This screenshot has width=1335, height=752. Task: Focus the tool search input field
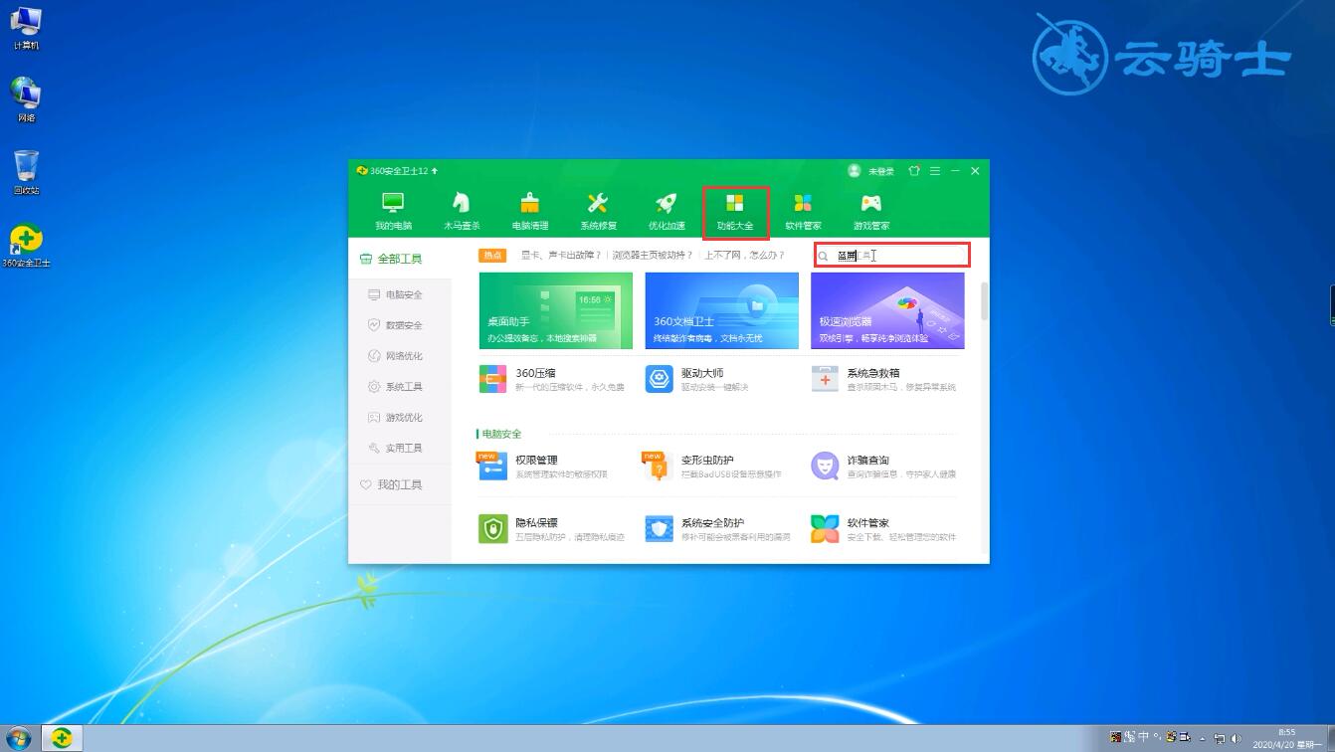(891, 256)
